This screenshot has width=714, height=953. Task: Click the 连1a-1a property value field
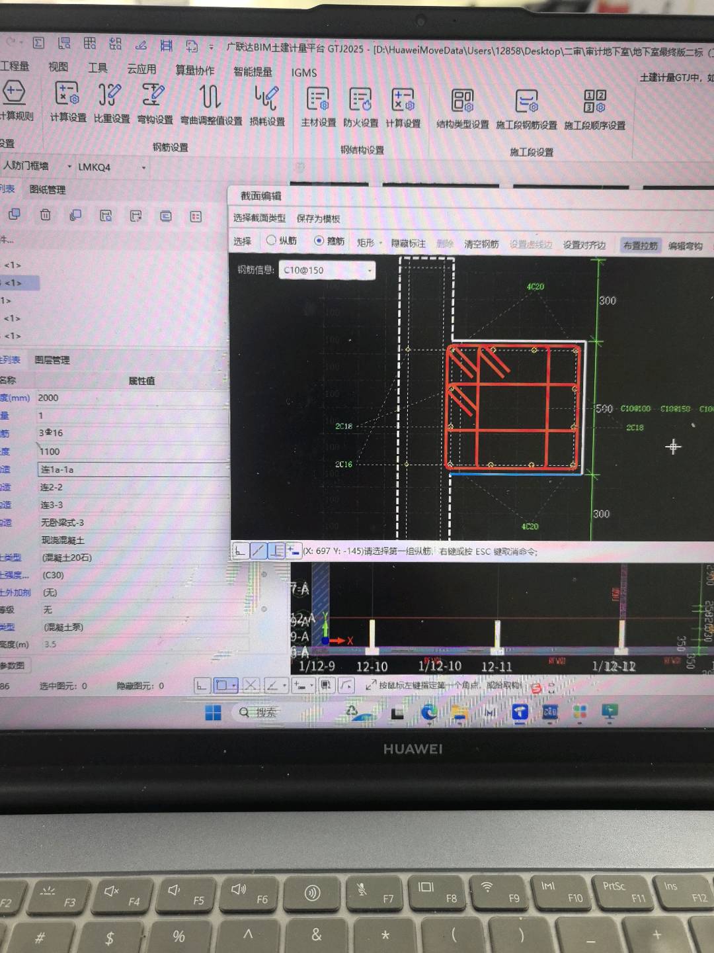pos(133,469)
